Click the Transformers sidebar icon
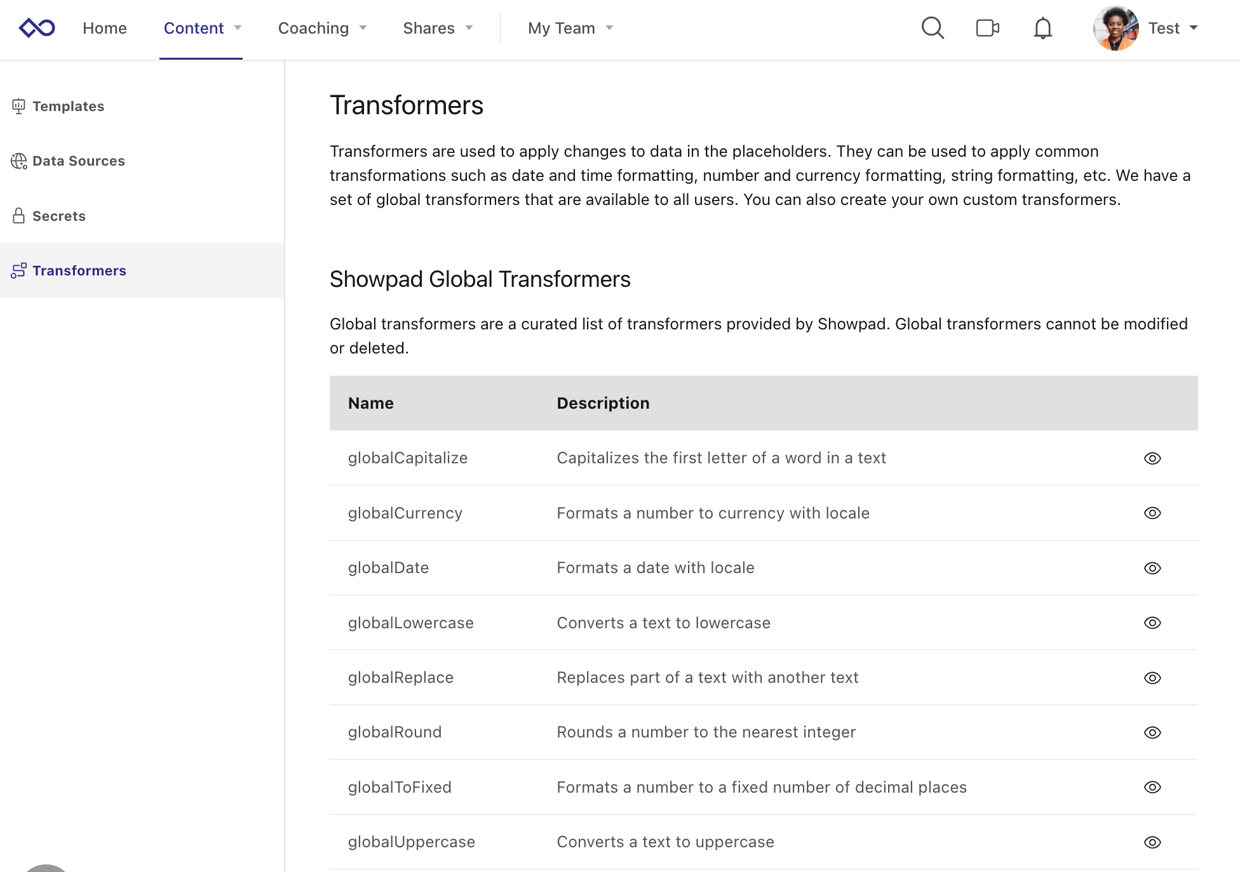Screen dimensions: 1240x872 coord(19,270)
